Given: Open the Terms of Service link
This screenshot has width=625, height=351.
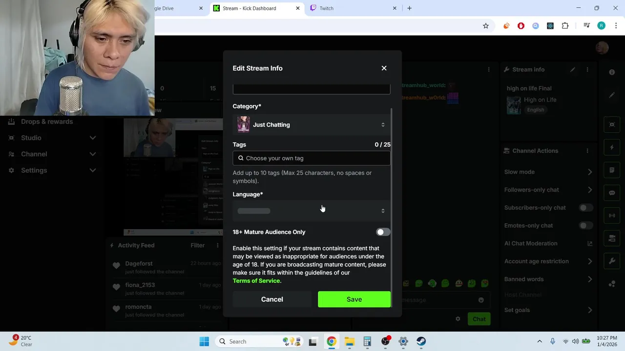Looking at the screenshot, I should tap(256, 281).
